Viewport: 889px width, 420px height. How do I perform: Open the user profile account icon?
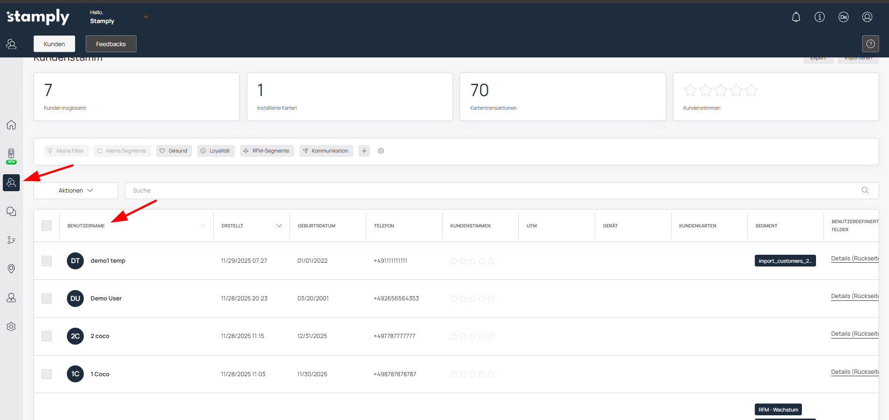click(x=867, y=17)
